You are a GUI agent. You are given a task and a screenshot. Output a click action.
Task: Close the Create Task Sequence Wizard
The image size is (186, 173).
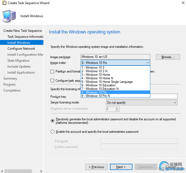(x=183, y=3)
